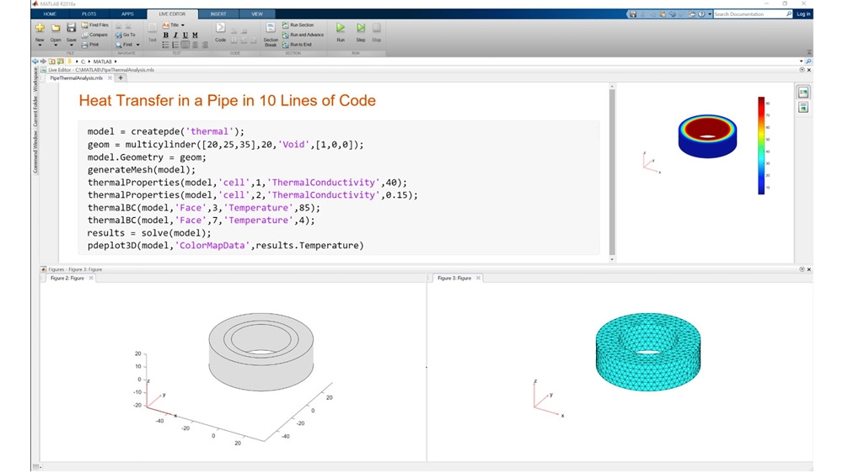
Task: Open the Title text style dropdown
Action: point(173,25)
